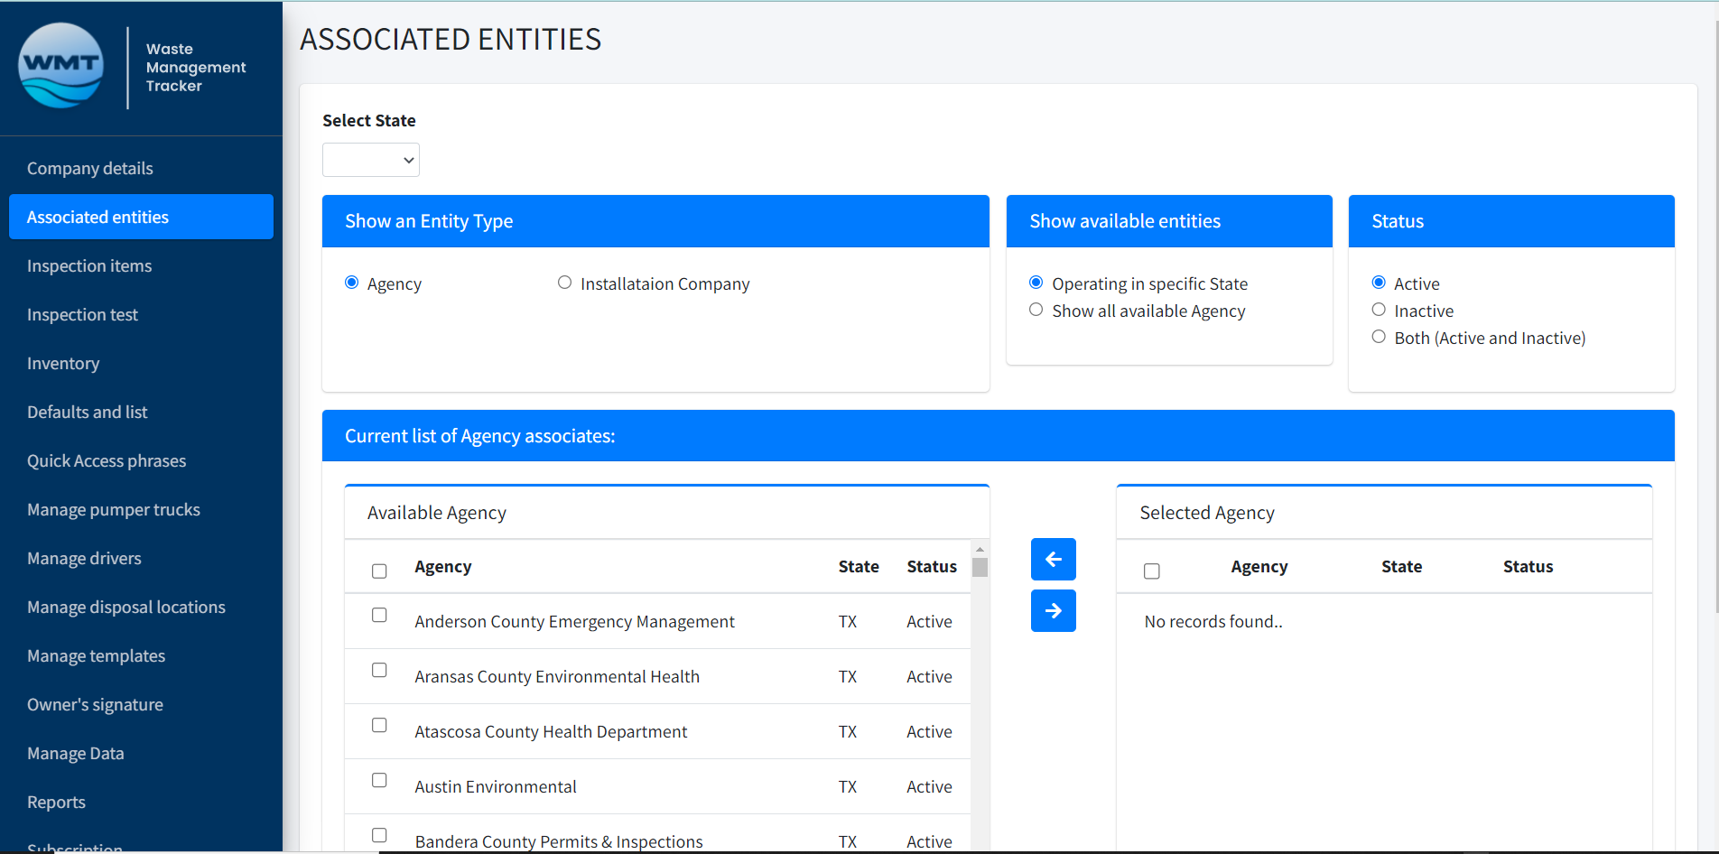Image resolution: width=1719 pixels, height=854 pixels.
Task: Open Quick Access phrases page
Action: [x=107, y=461]
